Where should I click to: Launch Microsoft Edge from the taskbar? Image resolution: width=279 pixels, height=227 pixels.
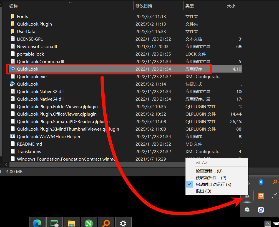tap(37, 223)
